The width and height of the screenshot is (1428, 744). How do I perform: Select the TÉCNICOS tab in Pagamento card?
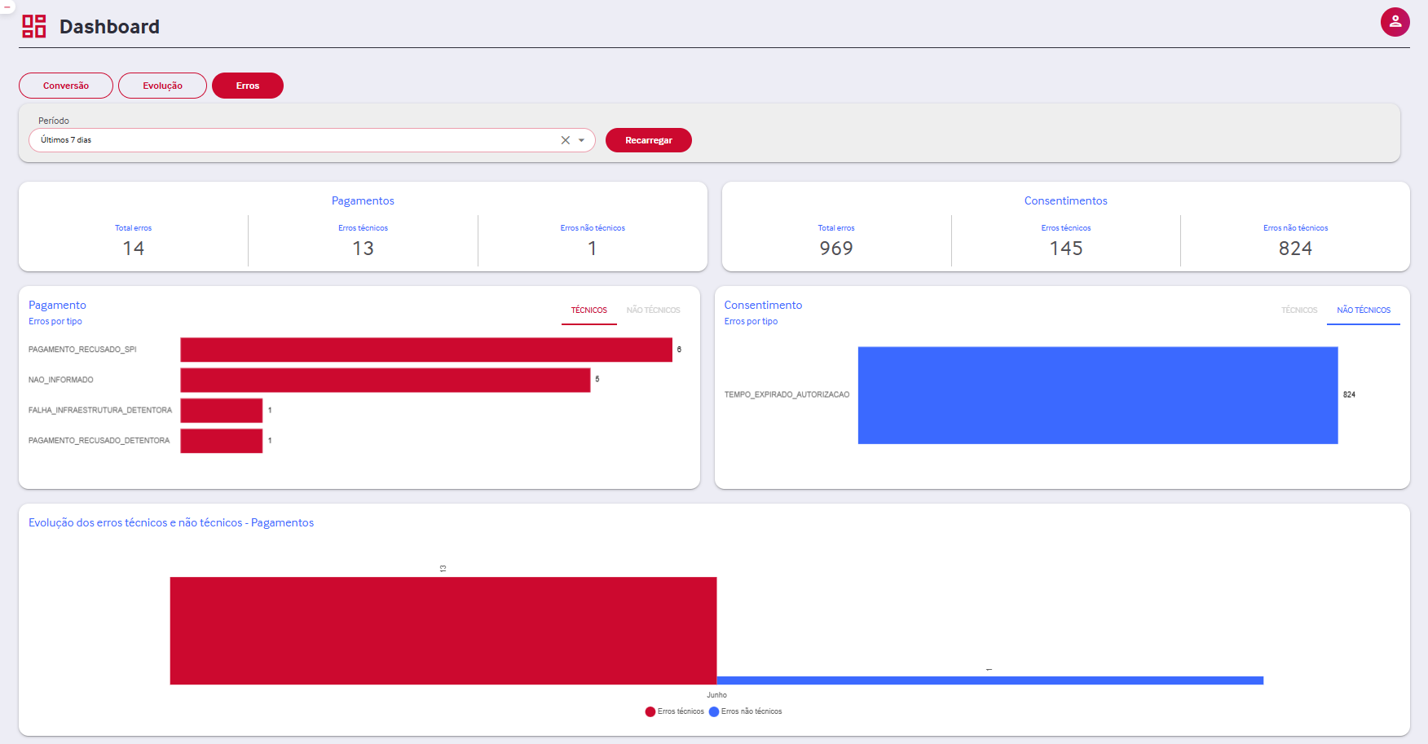coord(588,310)
